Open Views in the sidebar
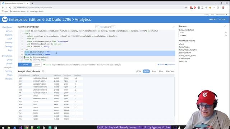Screen dimensions: 230x129 coord(10,75)
